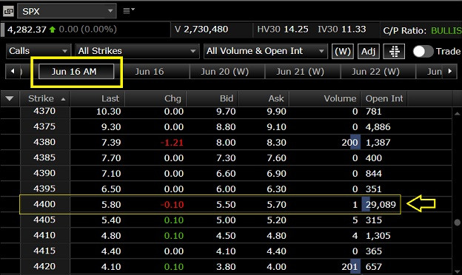The width and height of the screenshot is (462, 275).
Task: Click the 4,282.37 last price
Action: coord(27,30)
